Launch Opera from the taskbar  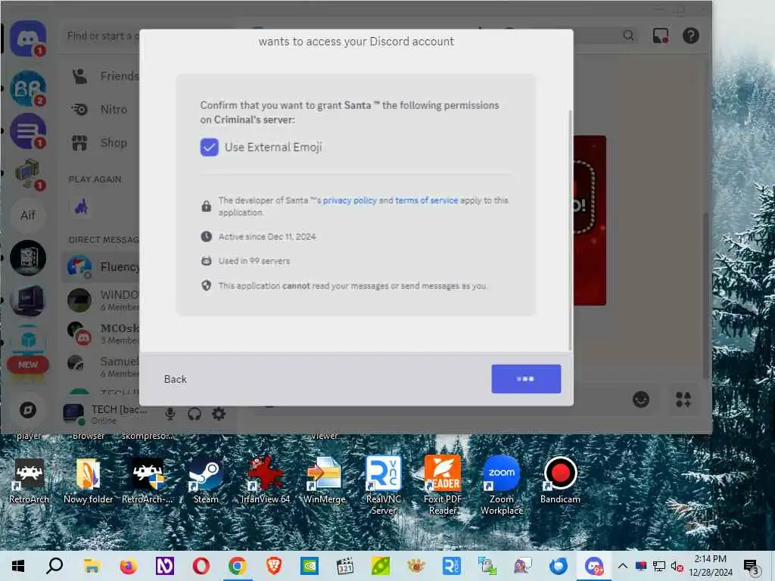point(201,566)
